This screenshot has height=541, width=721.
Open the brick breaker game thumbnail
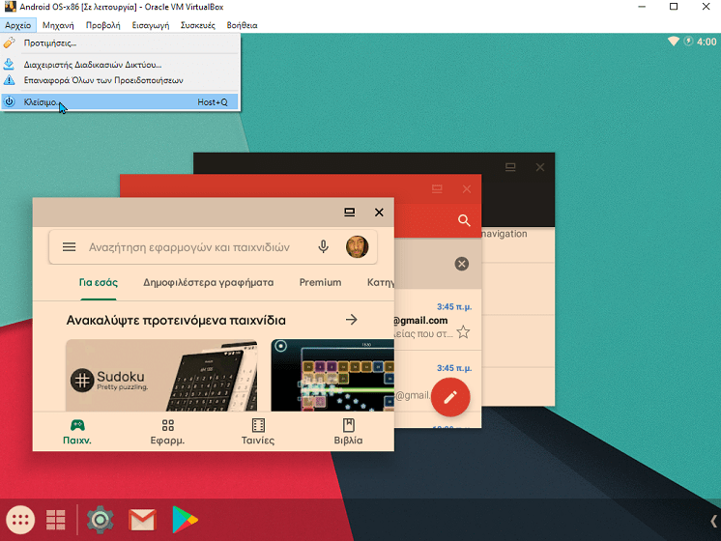[332, 375]
